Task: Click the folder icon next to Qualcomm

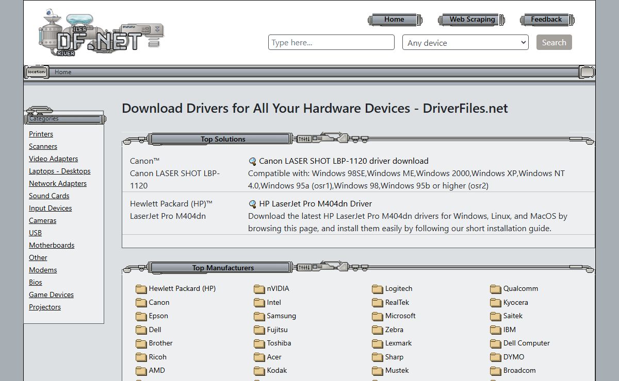Action: (496, 289)
